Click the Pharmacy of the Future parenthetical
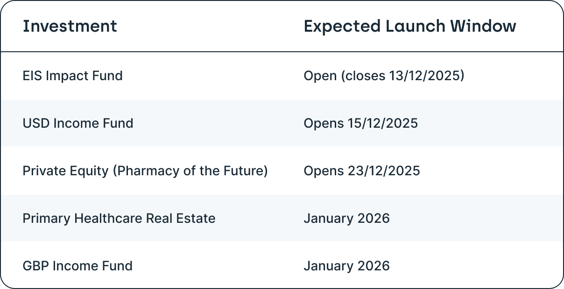Viewport: 564px width, 289px height. pos(190,171)
